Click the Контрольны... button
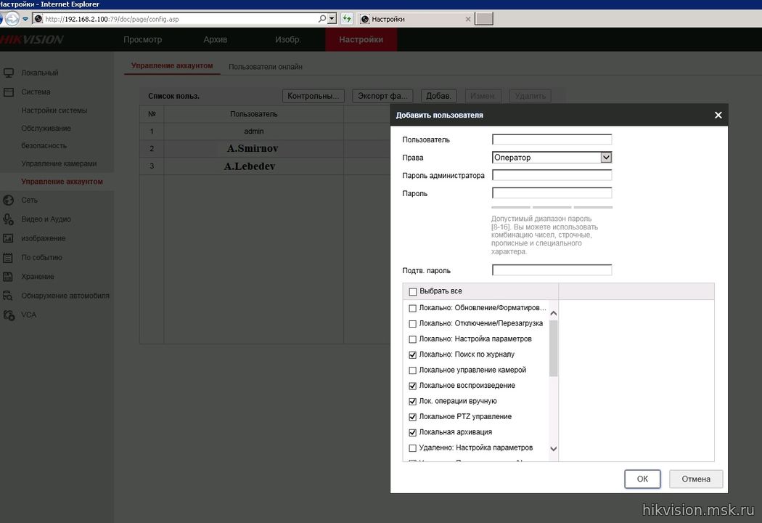Image resolution: width=762 pixels, height=523 pixels. (x=314, y=96)
